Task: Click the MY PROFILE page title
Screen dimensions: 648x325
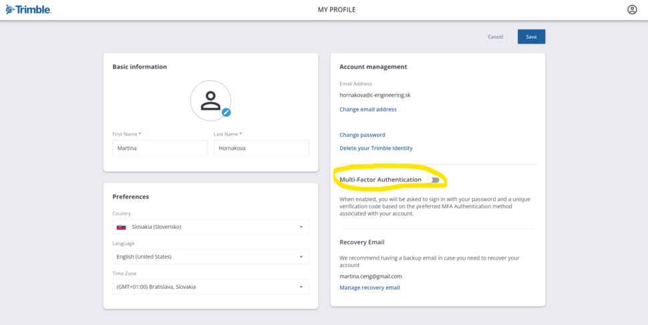Action: pyautogui.click(x=337, y=9)
